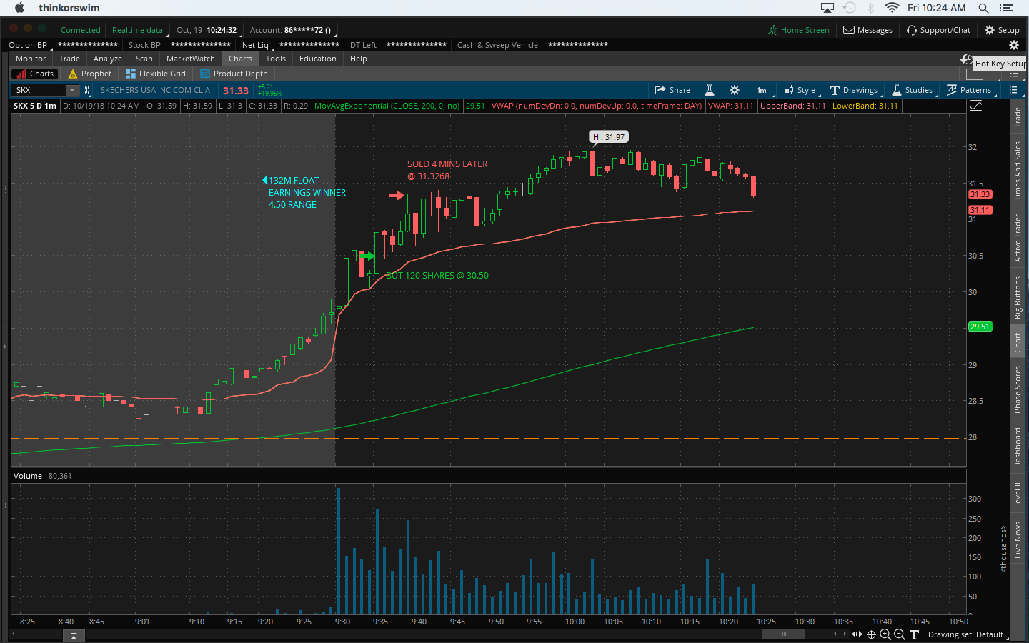This screenshot has height=643, width=1029.
Task: Select the text drawing tool T icon
Action: (914, 634)
